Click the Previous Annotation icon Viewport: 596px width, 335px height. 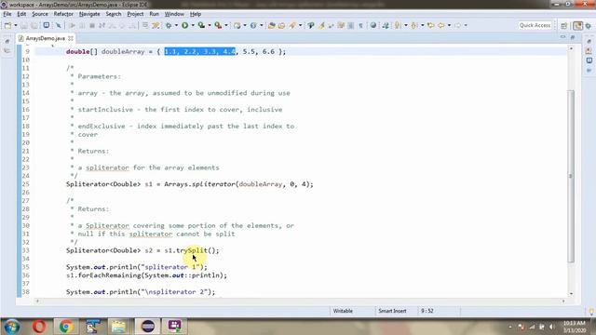(414, 25)
